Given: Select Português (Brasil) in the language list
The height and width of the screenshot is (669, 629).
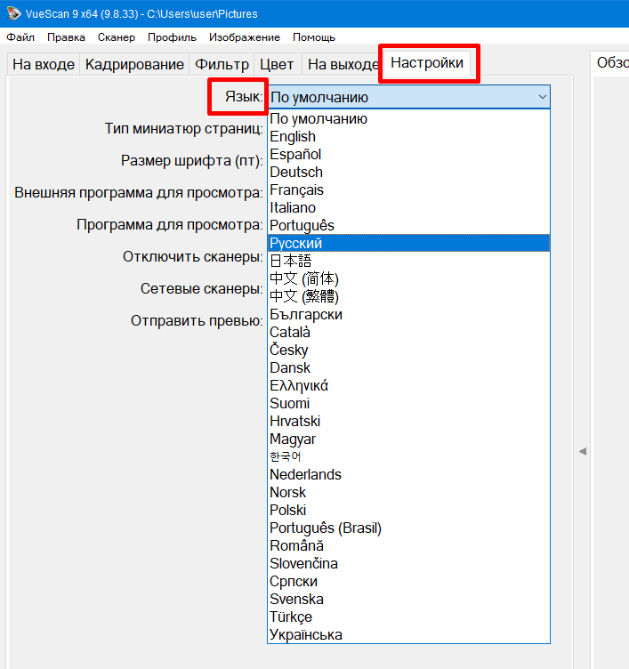Looking at the screenshot, I should click(408, 528).
